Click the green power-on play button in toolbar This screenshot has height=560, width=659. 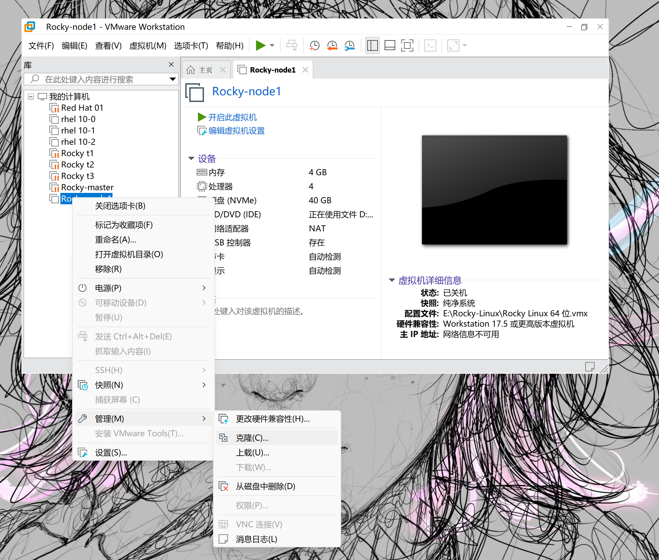tap(260, 45)
